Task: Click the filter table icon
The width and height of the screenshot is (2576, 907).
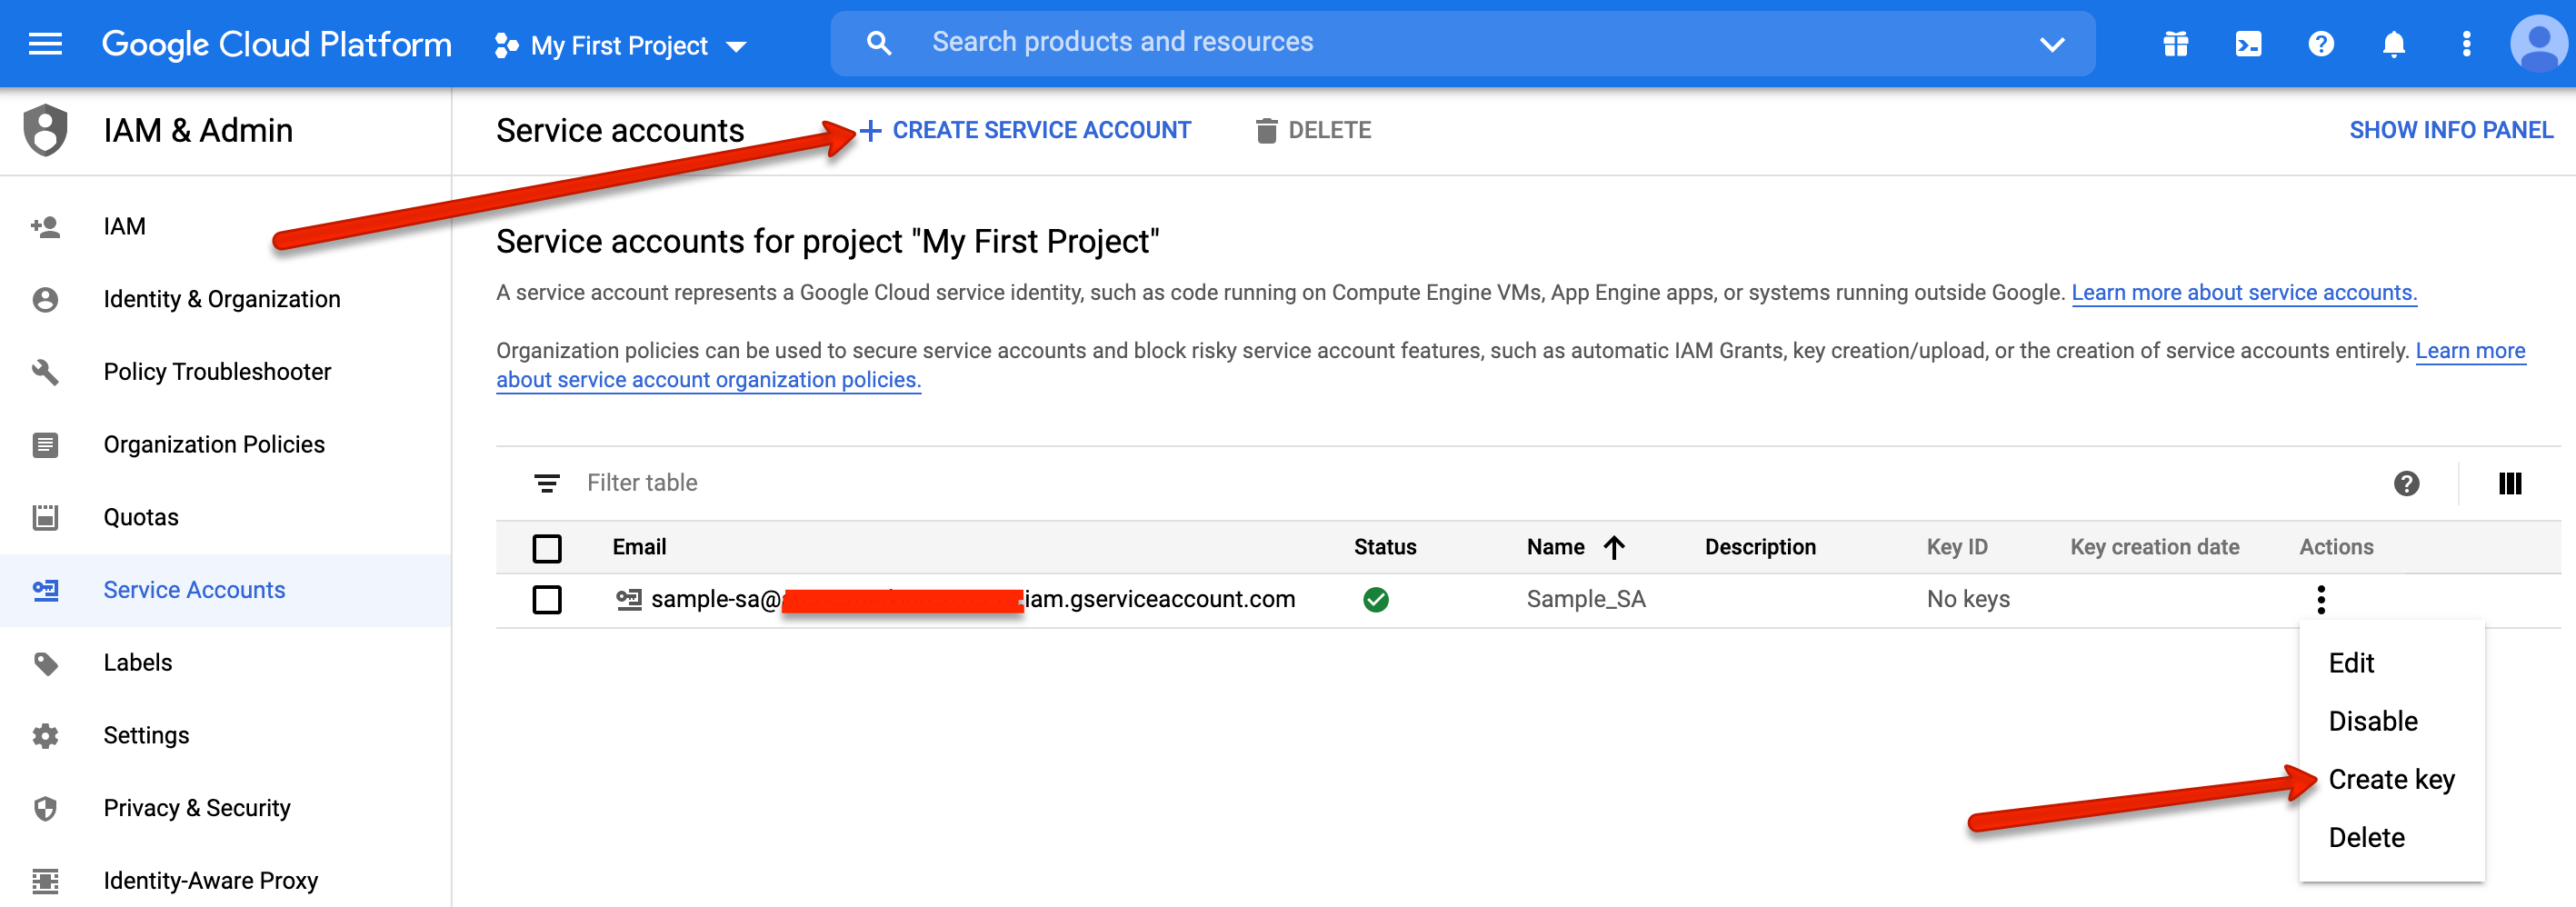Action: [x=546, y=483]
